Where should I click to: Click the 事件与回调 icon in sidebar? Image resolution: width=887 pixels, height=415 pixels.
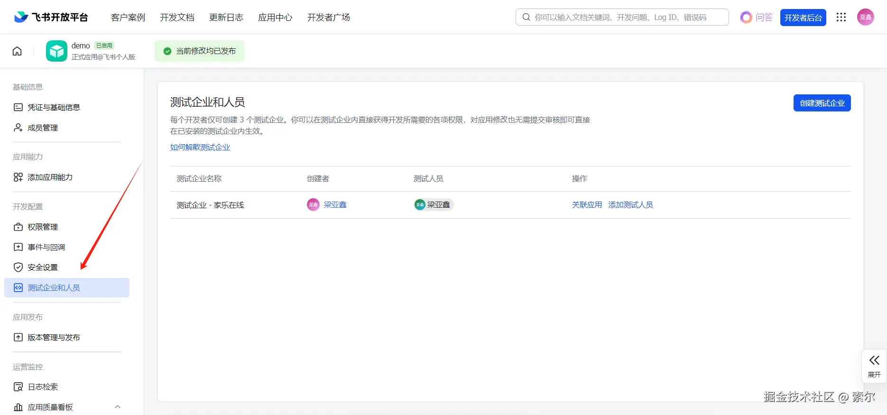[18, 247]
